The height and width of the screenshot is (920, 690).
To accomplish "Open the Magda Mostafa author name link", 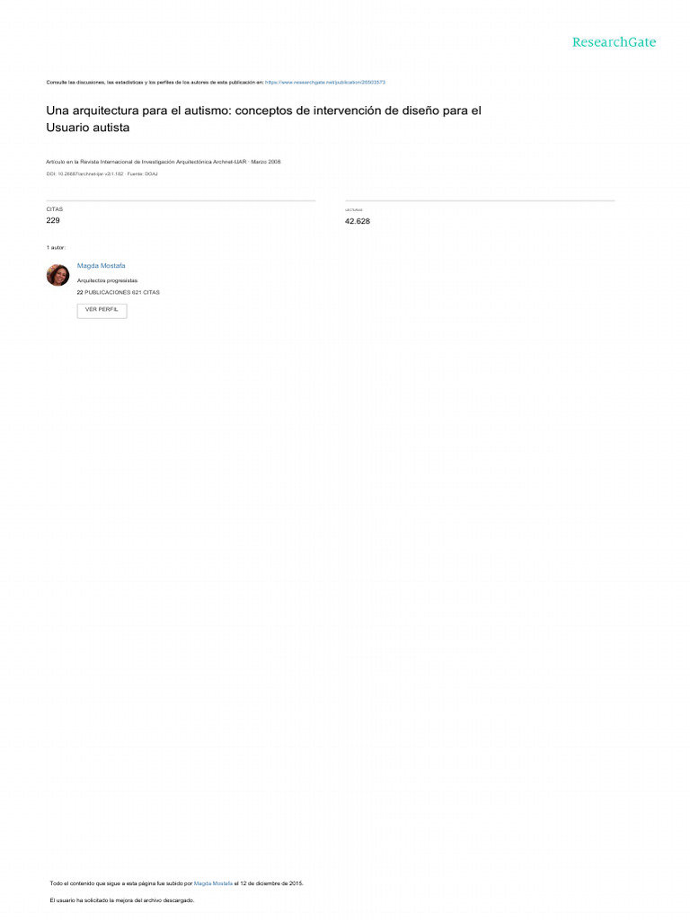I will point(101,266).
